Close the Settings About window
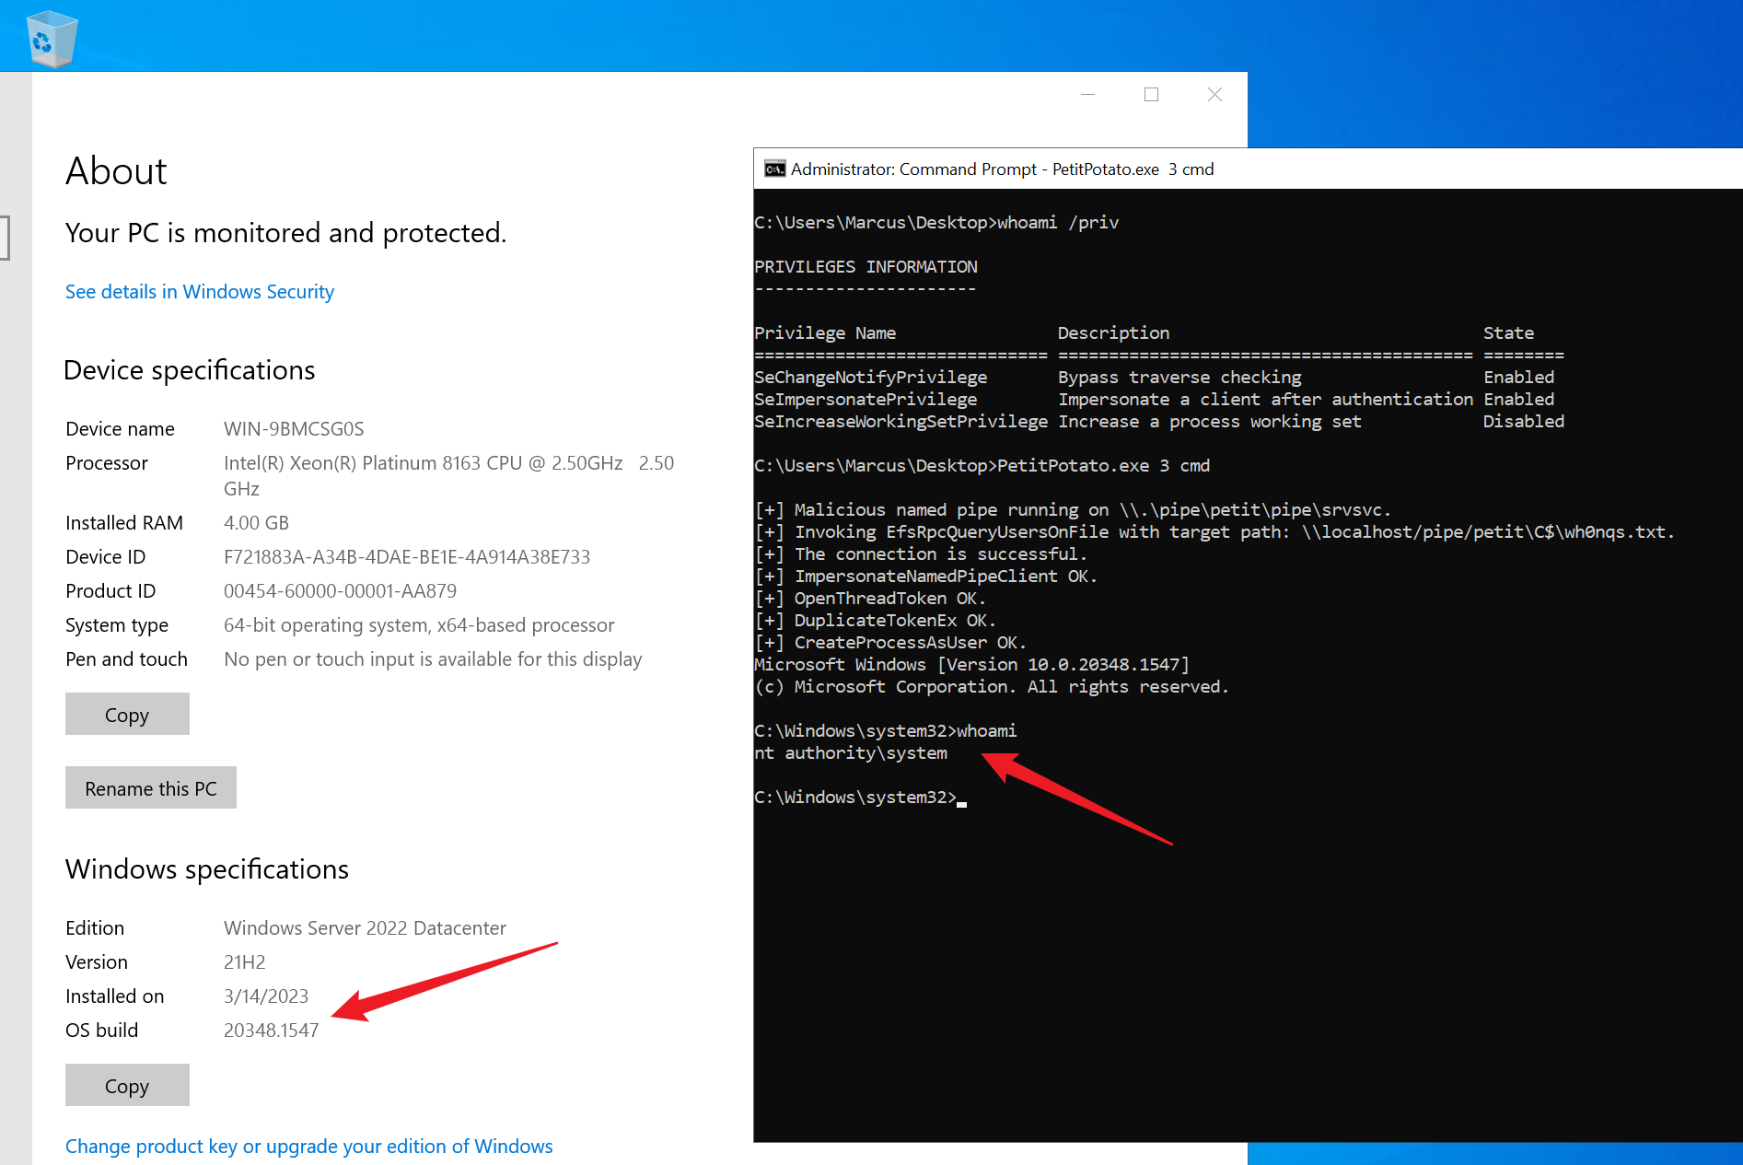The image size is (1743, 1165). coord(1215,94)
